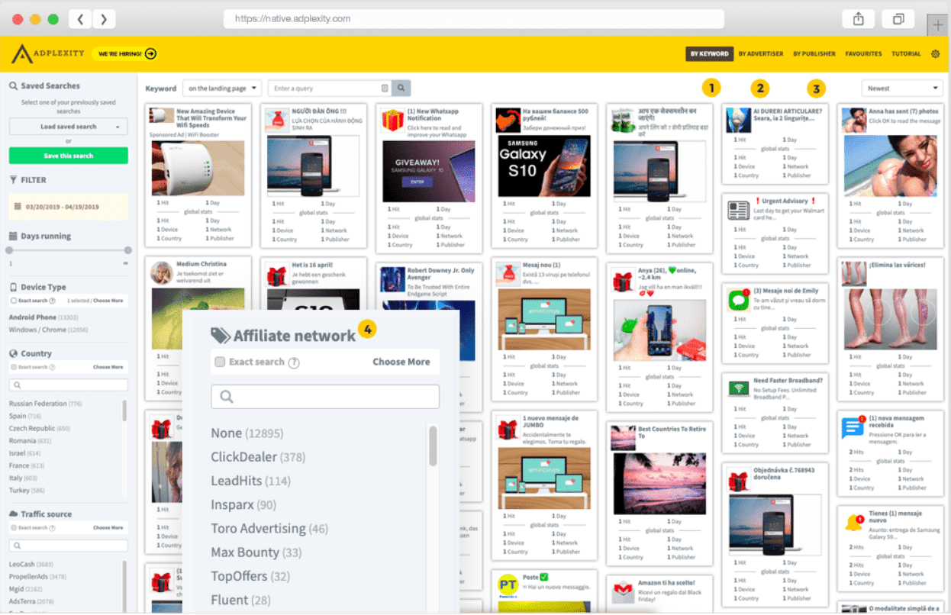Show all tabs via the tab overview icon
951x615 pixels.
(x=898, y=19)
